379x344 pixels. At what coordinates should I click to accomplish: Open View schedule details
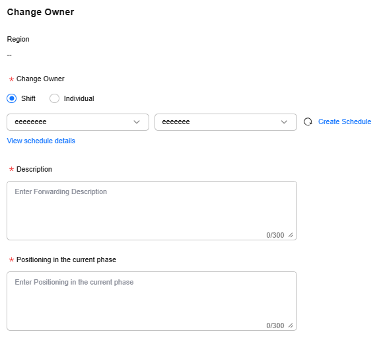tap(41, 141)
